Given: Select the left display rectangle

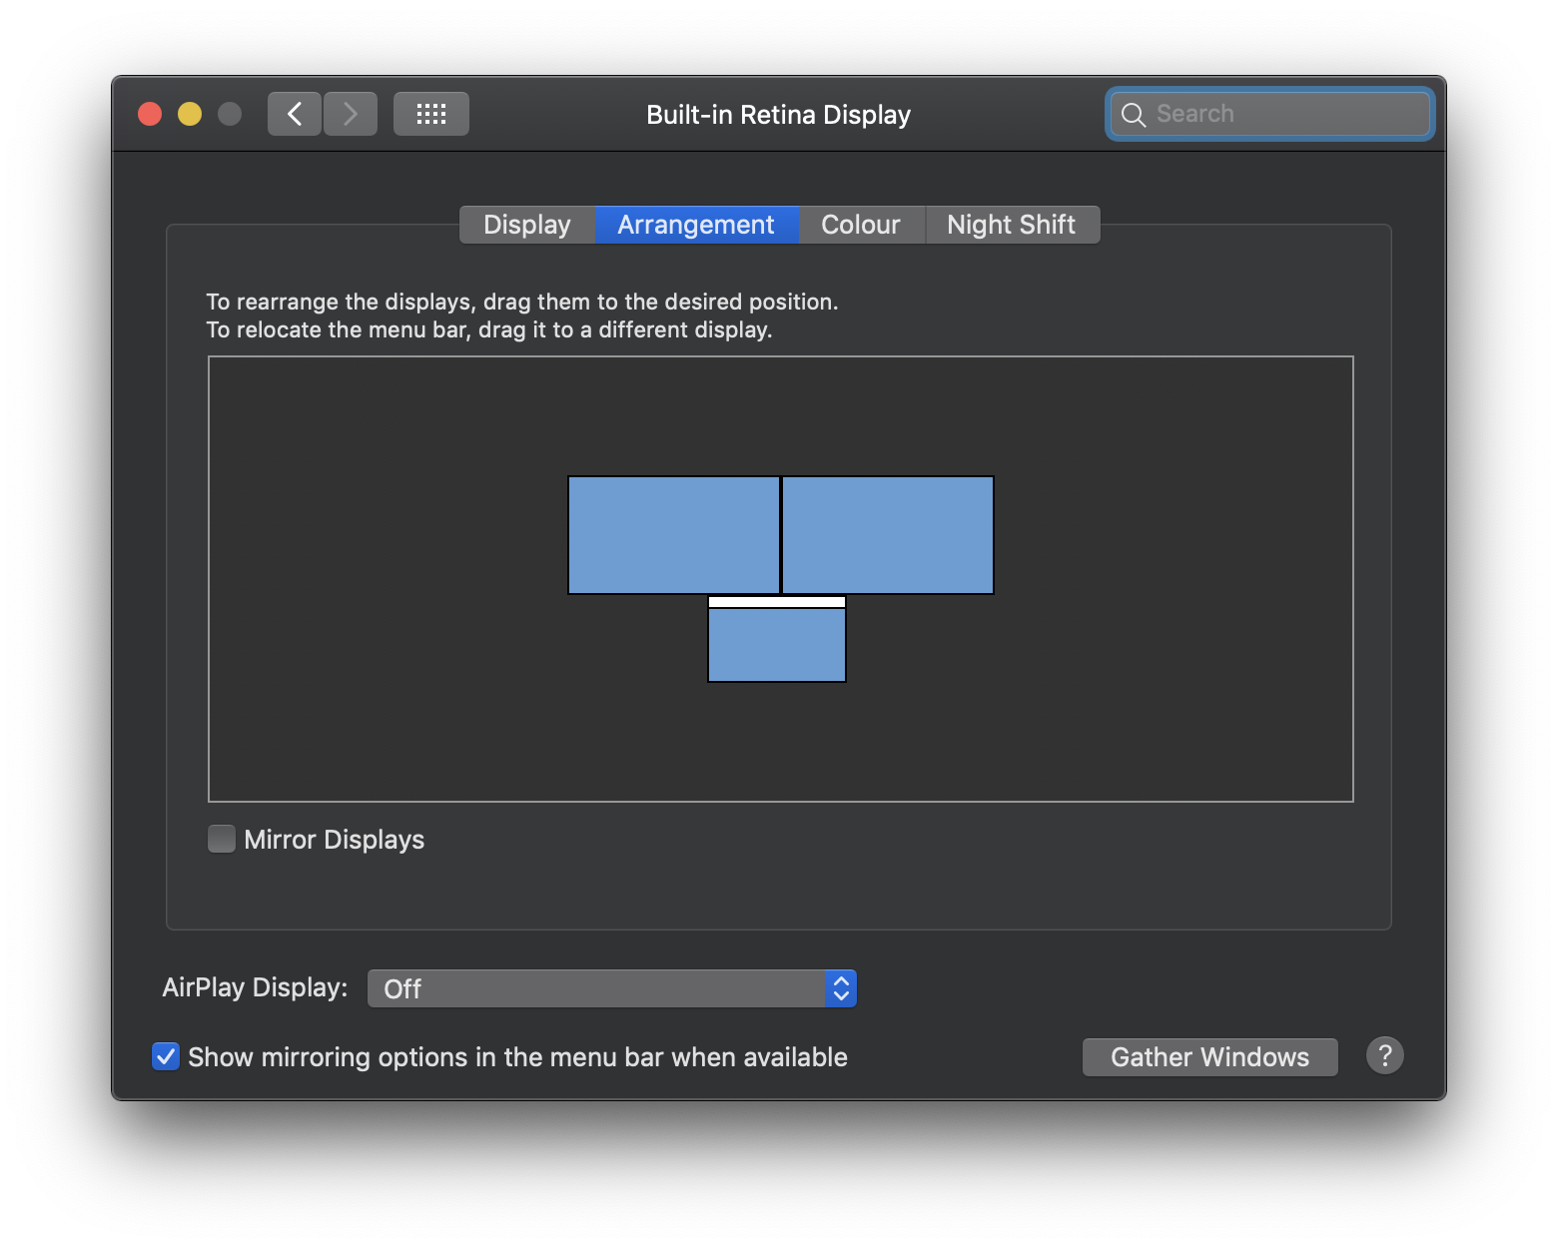Looking at the screenshot, I should pos(673,534).
